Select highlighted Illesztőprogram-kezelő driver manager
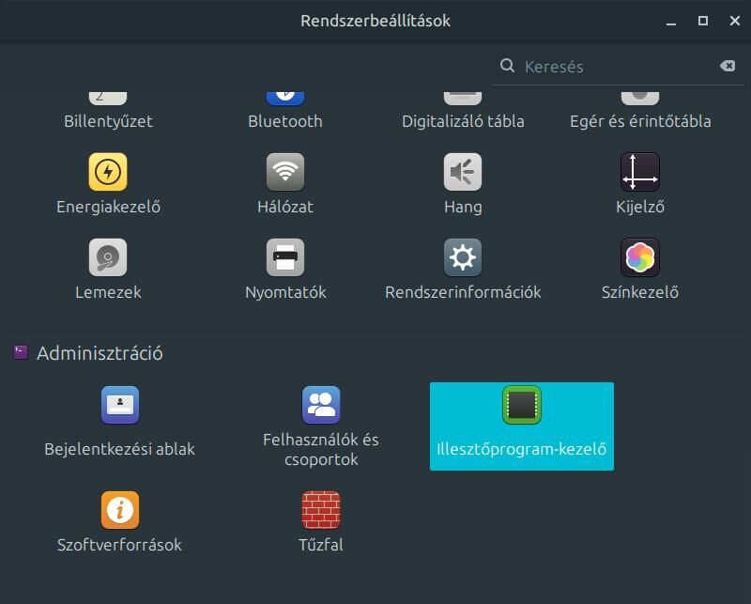 coord(522,426)
